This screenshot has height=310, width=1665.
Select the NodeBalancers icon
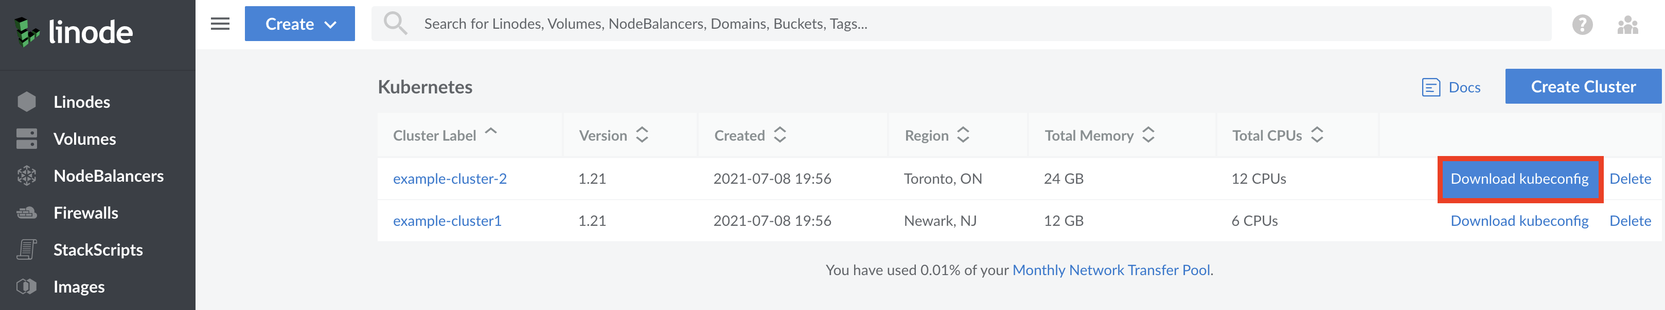(27, 176)
